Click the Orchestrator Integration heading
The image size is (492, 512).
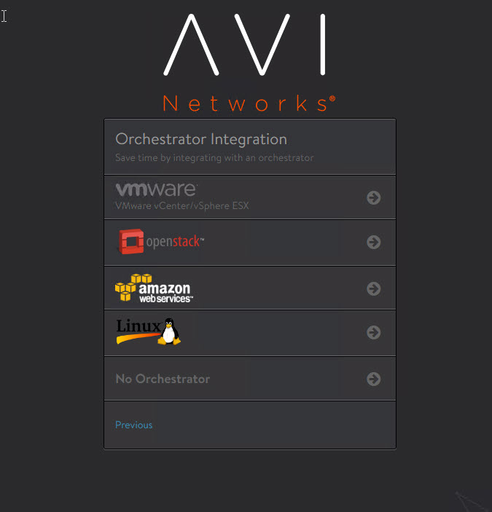pos(201,139)
